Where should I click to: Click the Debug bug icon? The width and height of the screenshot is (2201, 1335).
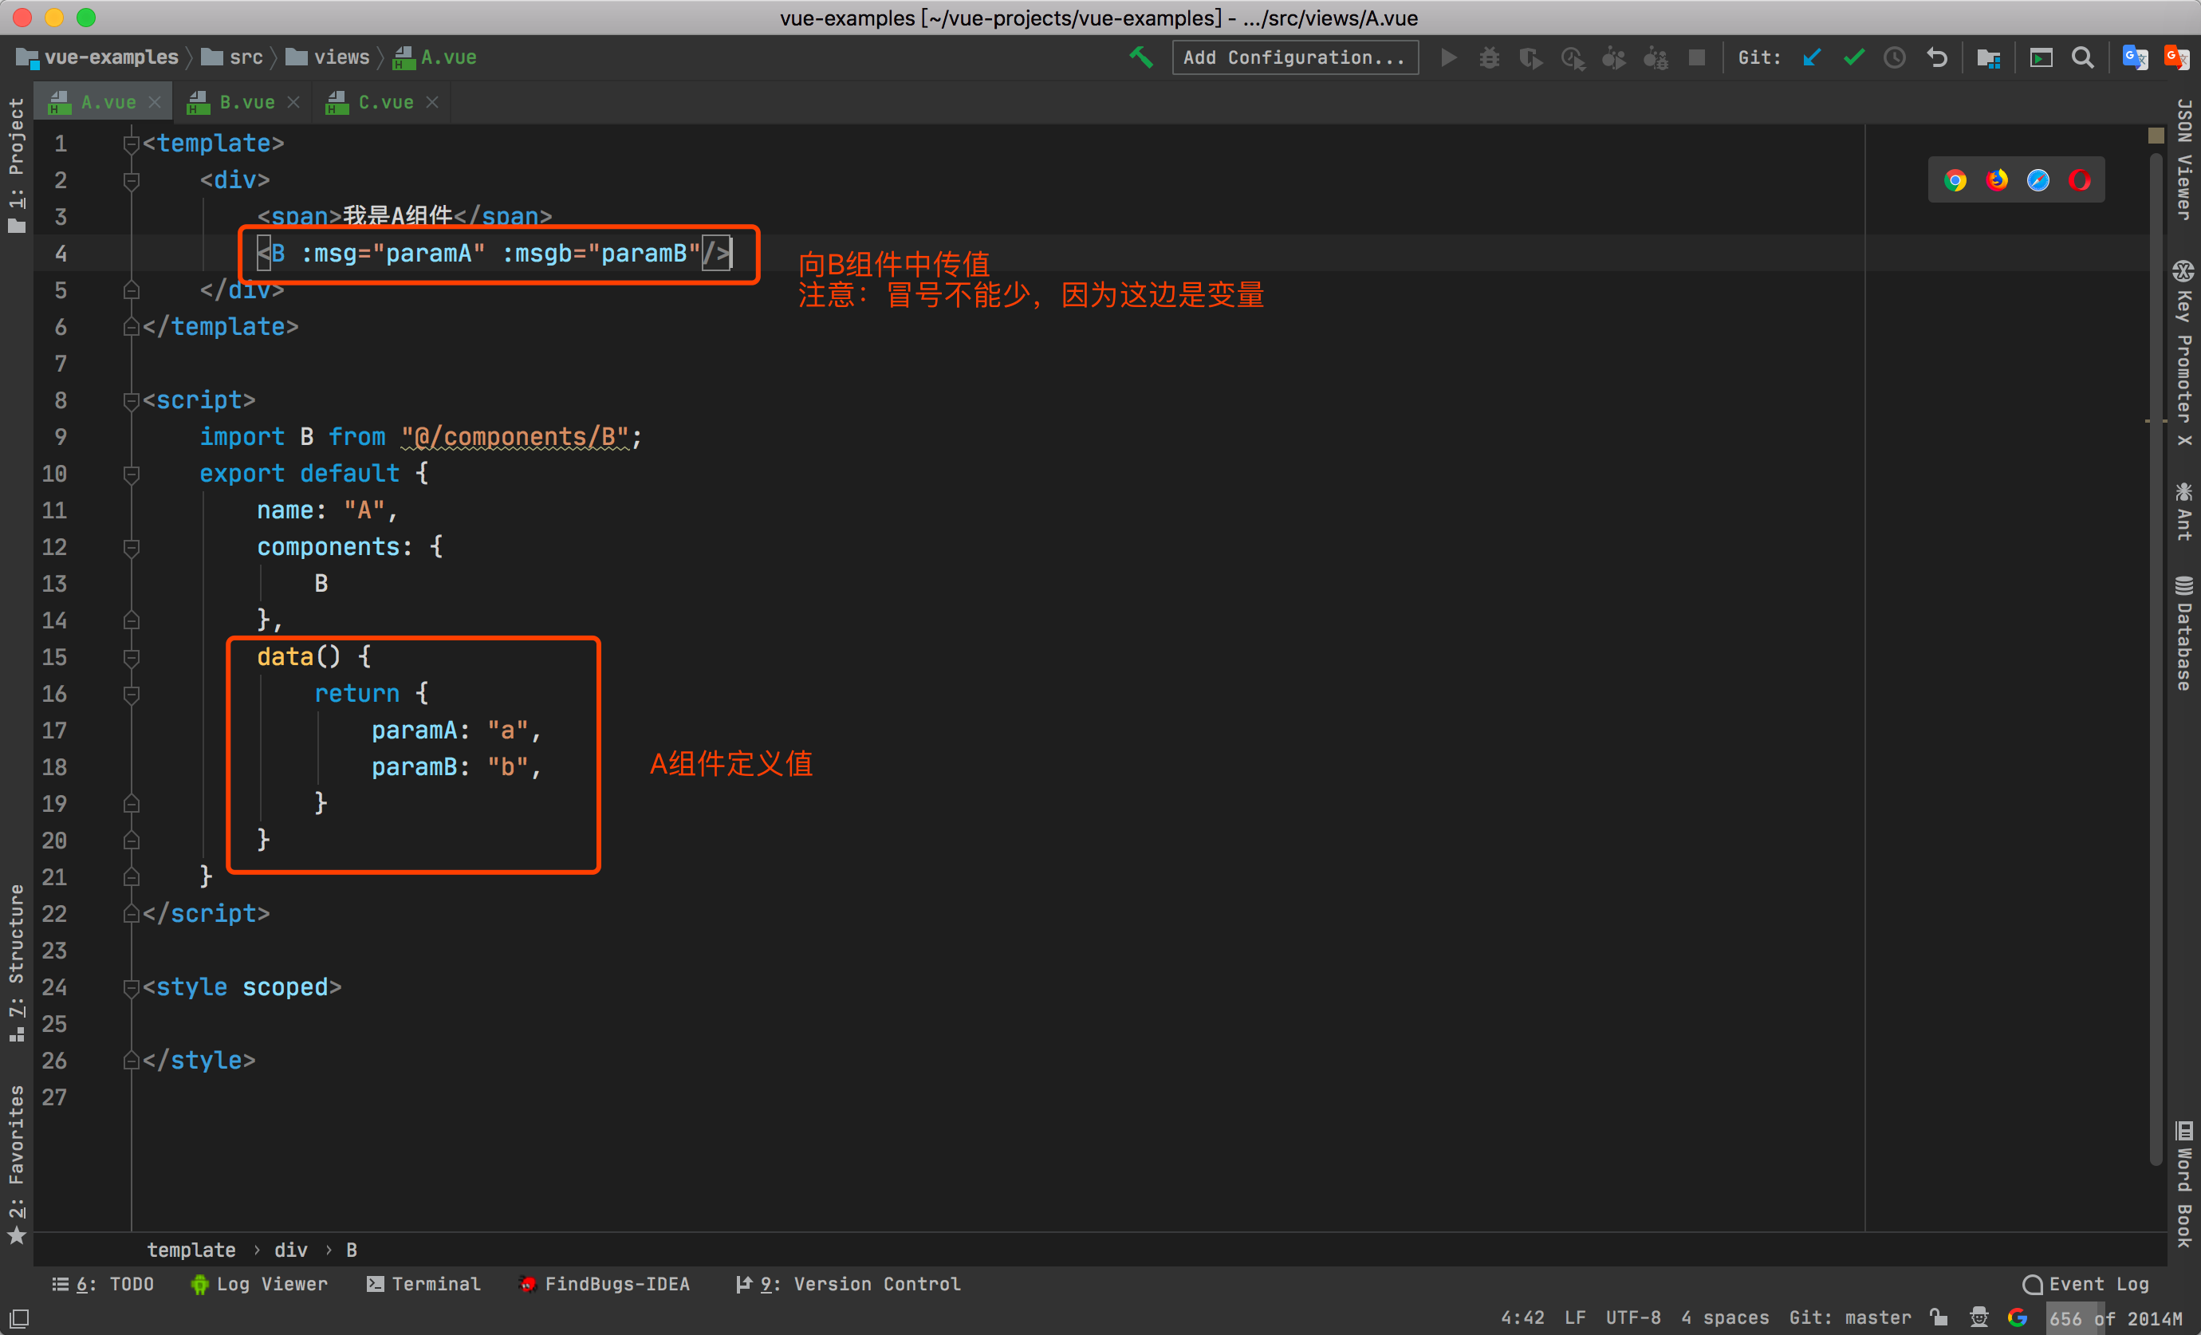coord(1489,58)
